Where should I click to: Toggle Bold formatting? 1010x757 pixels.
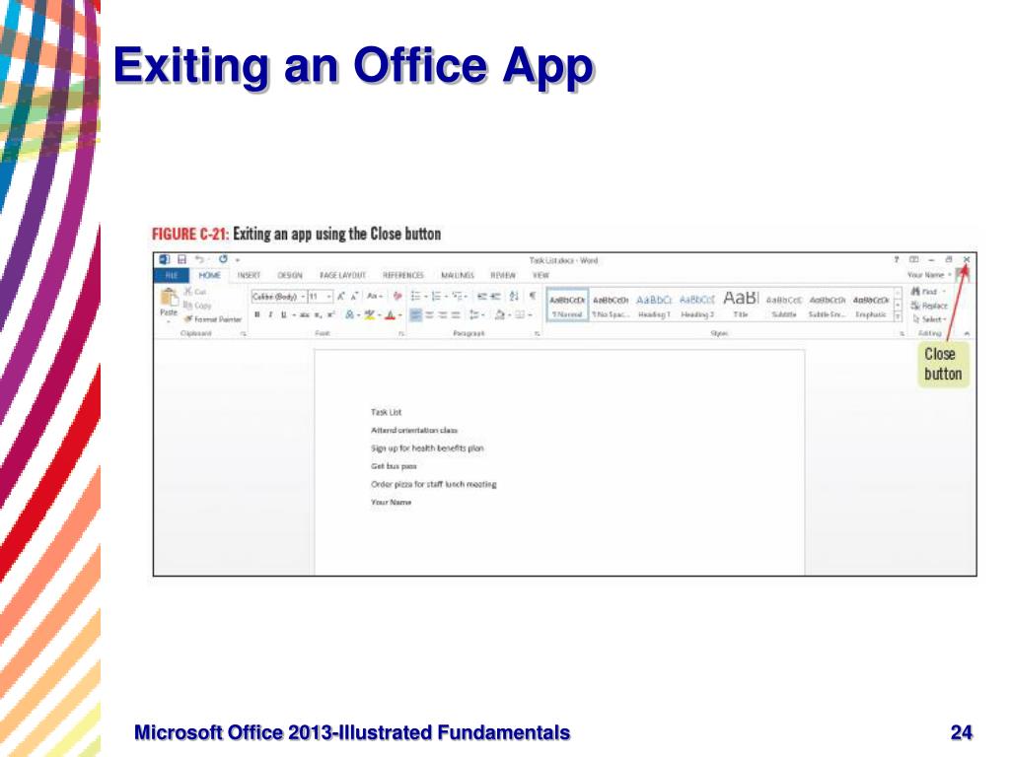coord(257,314)
